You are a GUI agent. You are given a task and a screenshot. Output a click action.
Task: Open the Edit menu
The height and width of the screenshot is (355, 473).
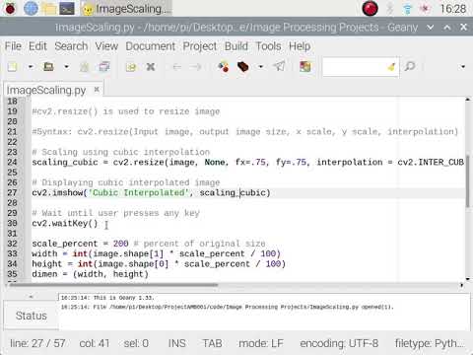point(37,46)
